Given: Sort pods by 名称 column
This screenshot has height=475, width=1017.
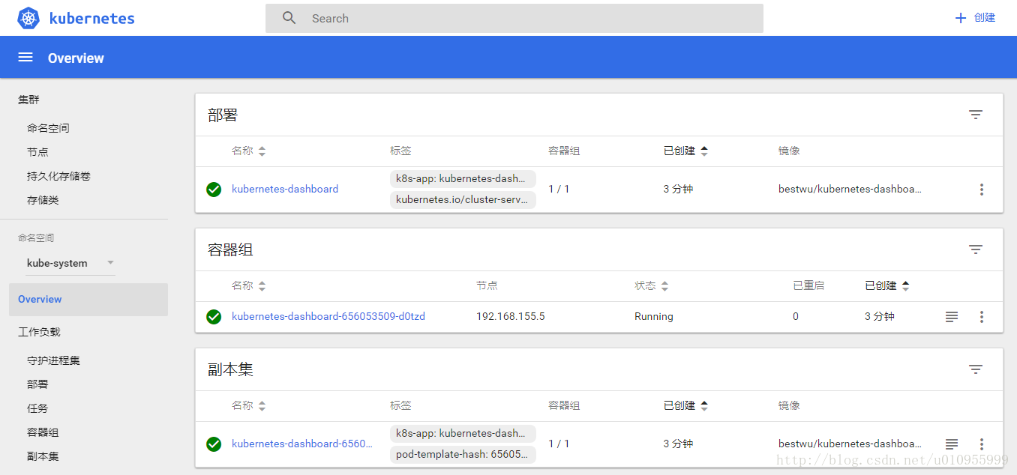Looking at the screenshot, I should click(248, 285).
